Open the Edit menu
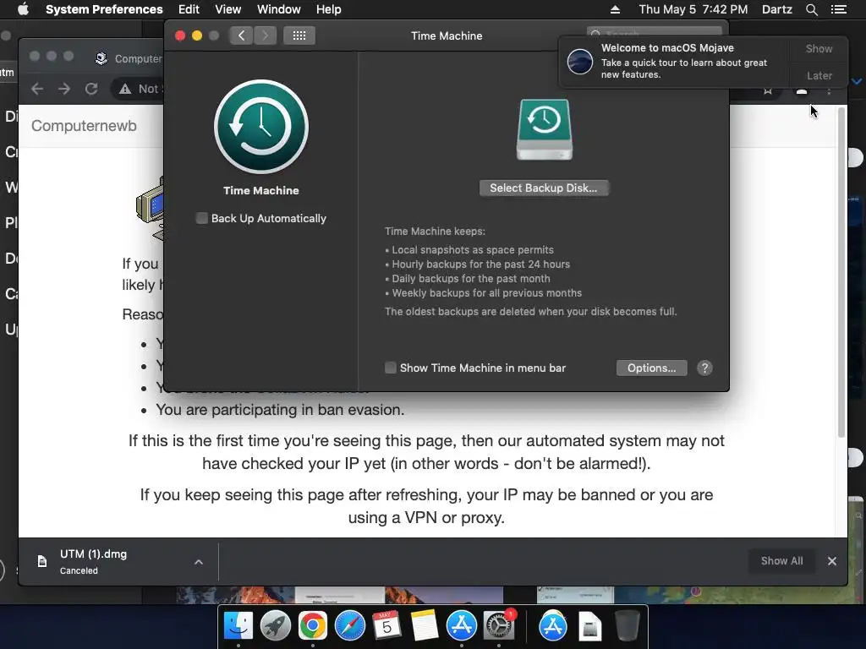The image size is (866, 649). (x=189, y=9)
